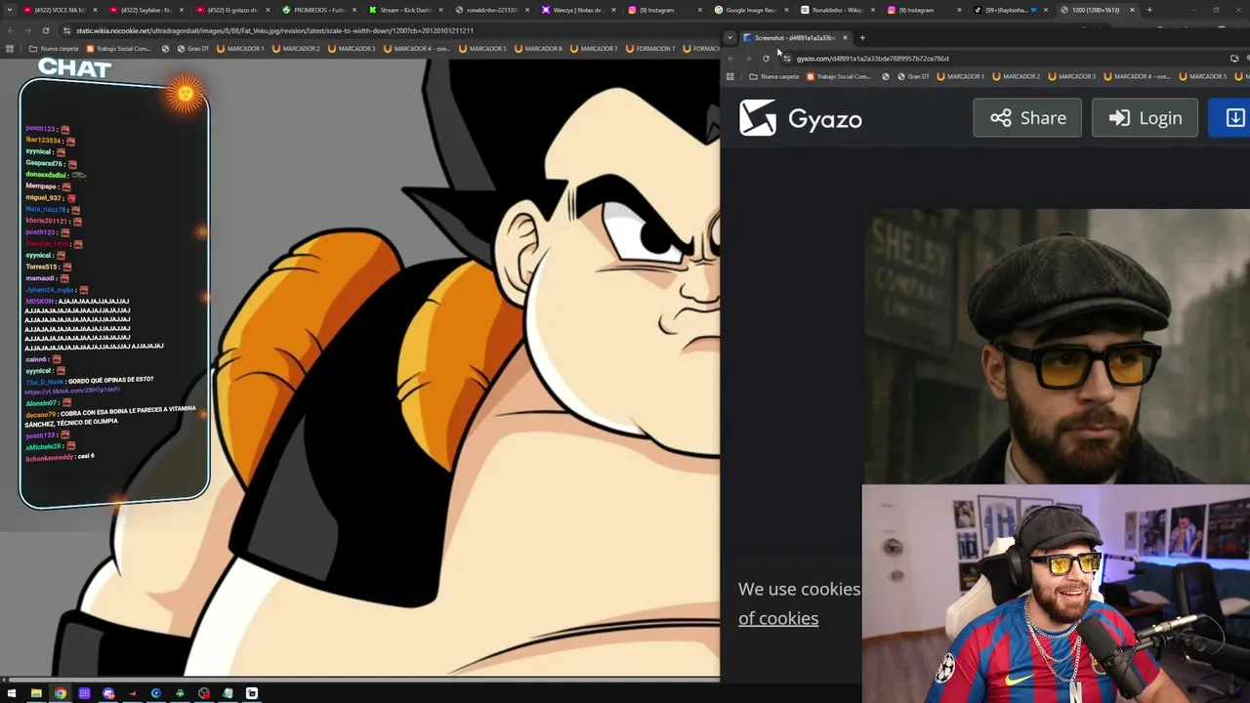The width and height of the screenshot is (1250, 703).
Task: Click the Gyazo logo
Action: click(801, 118)
